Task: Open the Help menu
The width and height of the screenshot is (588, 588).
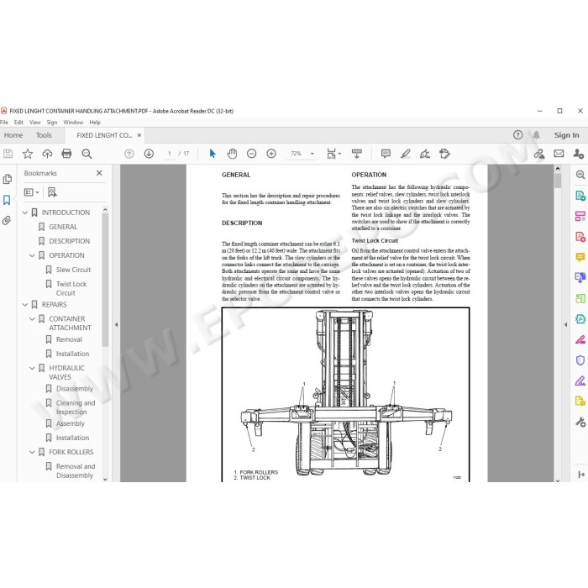Action: pos(95,123)
